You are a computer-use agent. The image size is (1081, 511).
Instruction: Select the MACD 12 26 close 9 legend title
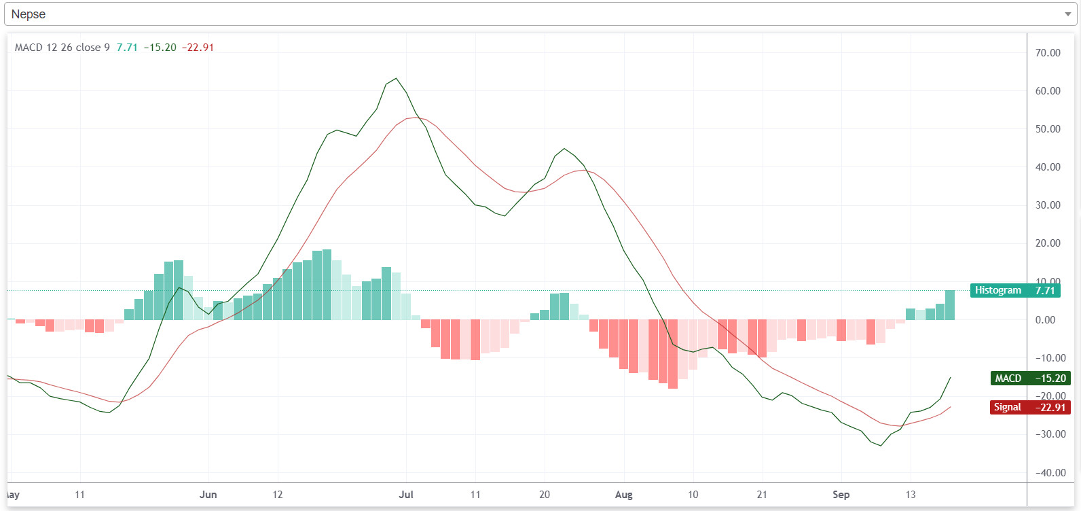tap(62, 48)
